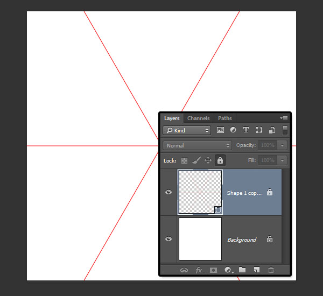Click the adjustment layer filter icon
Image resolution: width=323 pixels, height=296 pixels.
coord(233,130)
